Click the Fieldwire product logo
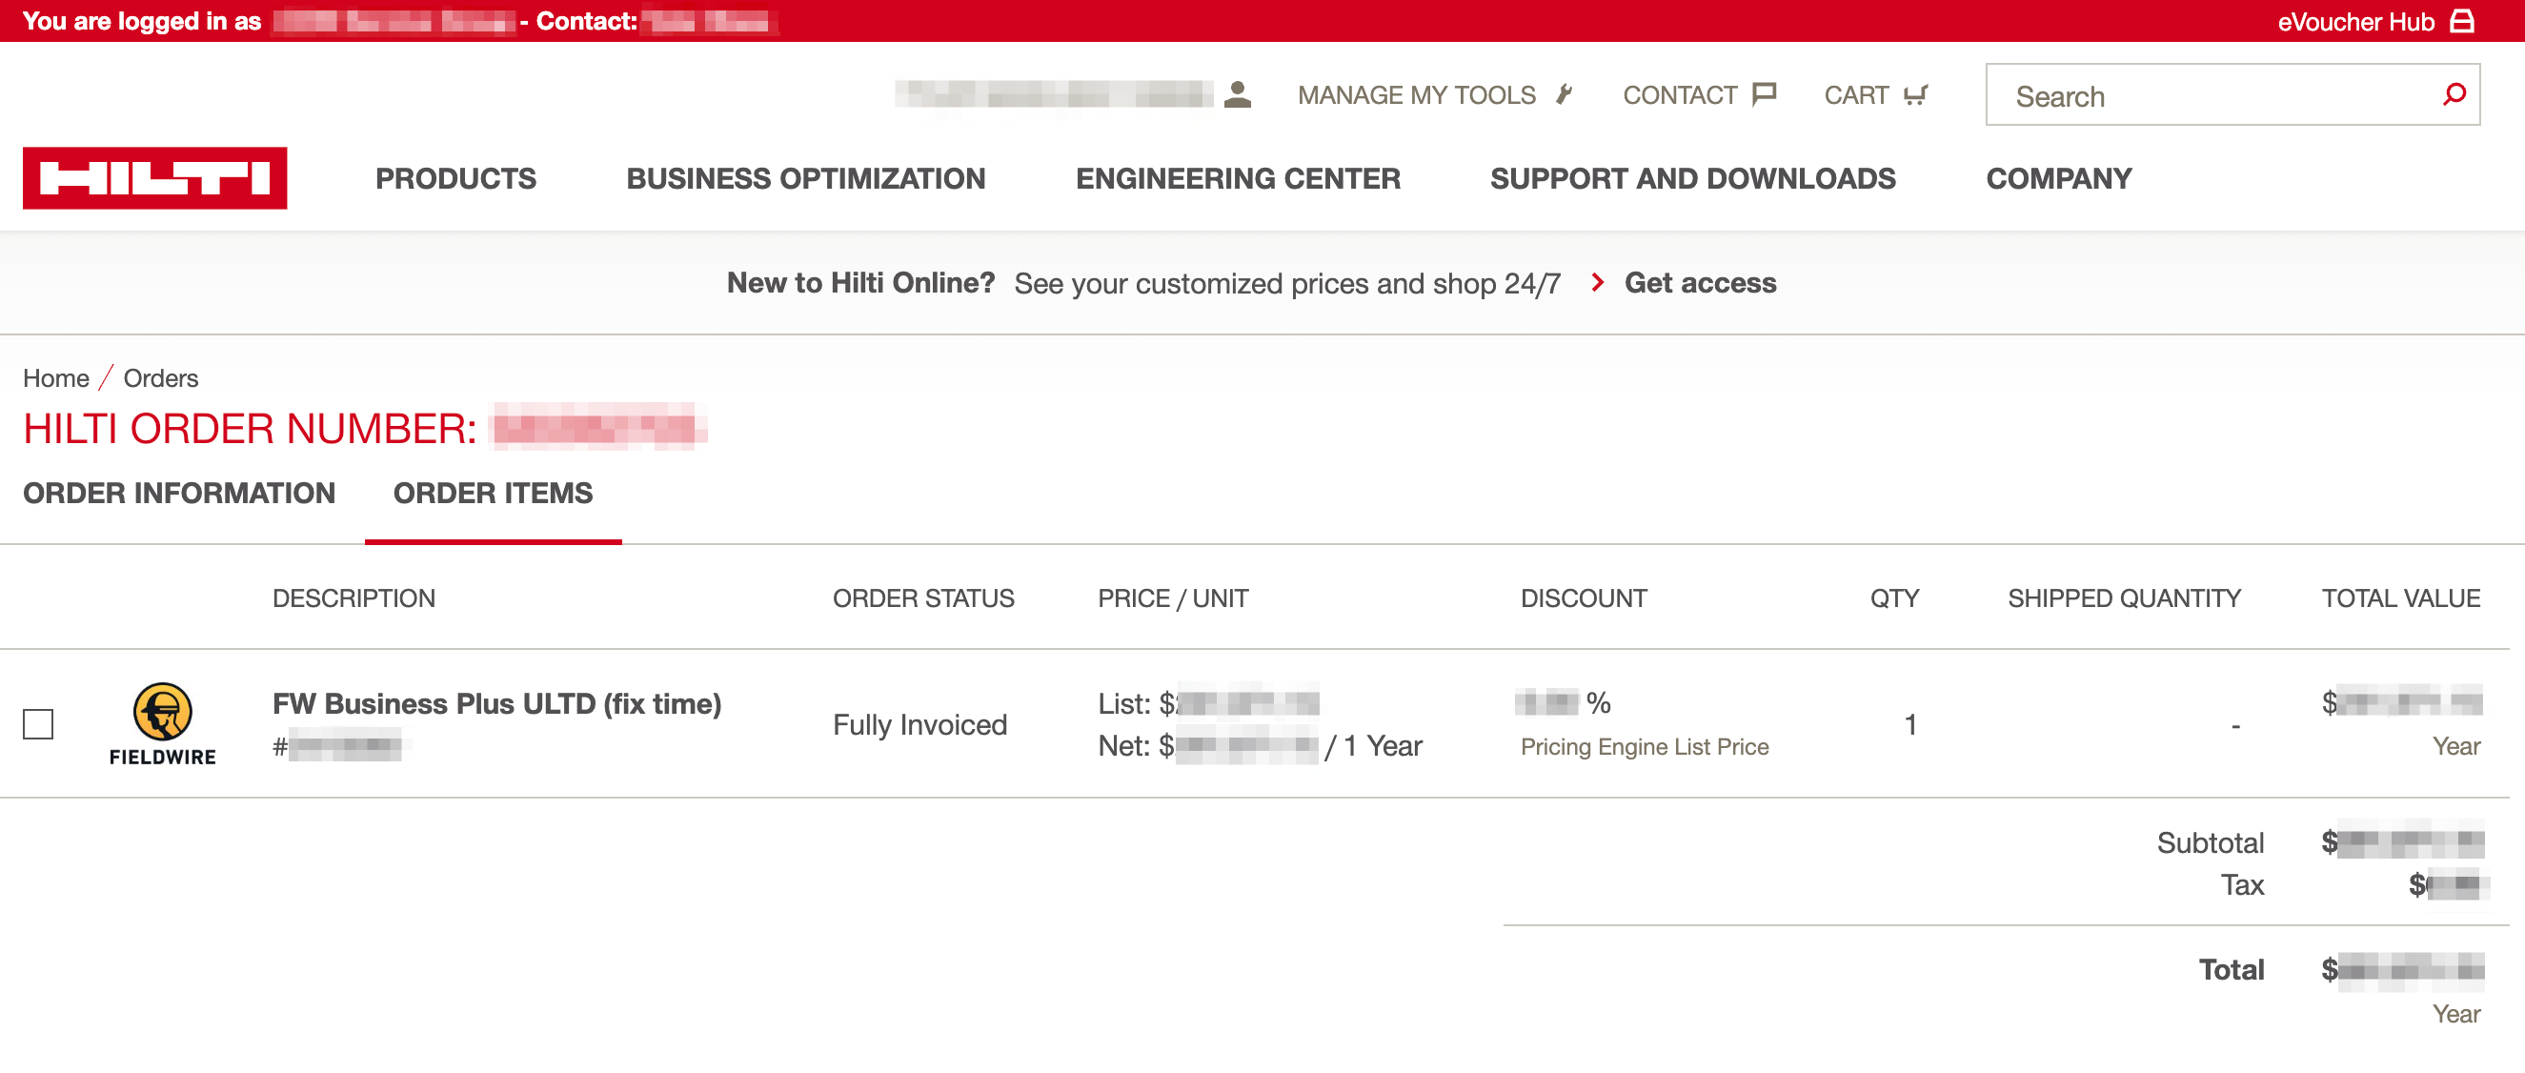Viewport: 2525px width, 1073px height. pyautogui.click(x=163, y=724)
